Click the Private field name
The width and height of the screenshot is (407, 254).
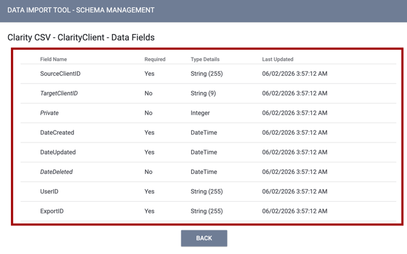(49, 113)
